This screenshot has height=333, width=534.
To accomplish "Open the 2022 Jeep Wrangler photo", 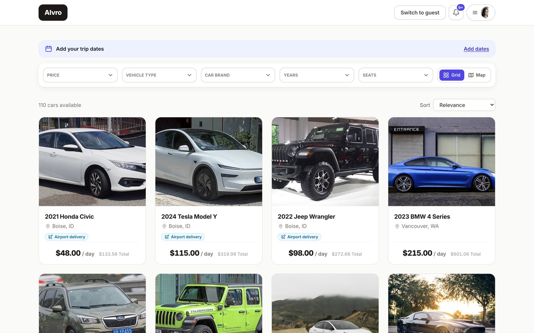I will [325, 162].
